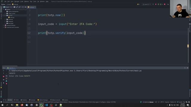Viewport: 191px width, 107px height.
Task: Click the stop icon in top toolbar
Action: (x=165, y=4)
